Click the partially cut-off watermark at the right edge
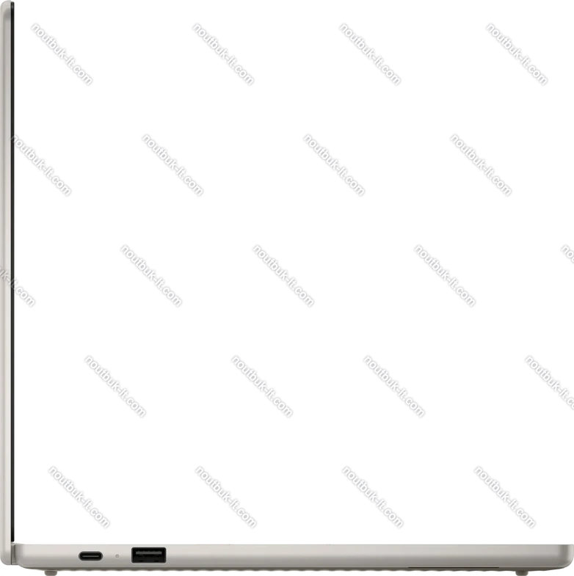Image resolution: width=574 pixels, height=576 pixels. pyautogui.click(x=567, y=255)
